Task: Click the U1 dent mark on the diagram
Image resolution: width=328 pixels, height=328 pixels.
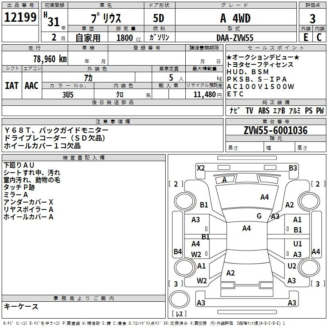Action: 297,244
